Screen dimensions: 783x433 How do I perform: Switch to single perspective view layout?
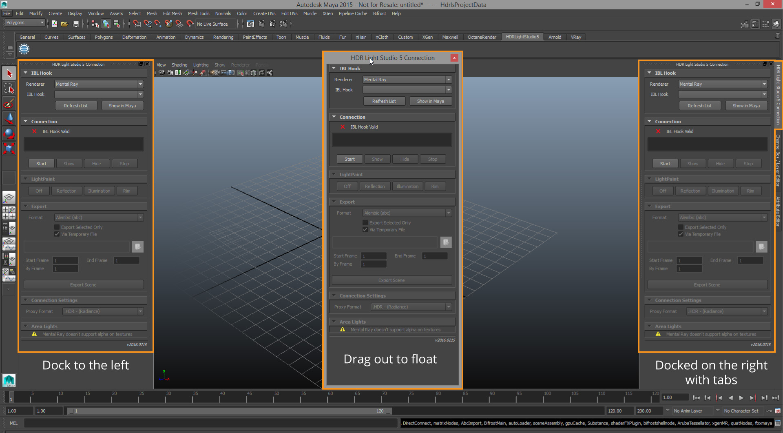9,198
